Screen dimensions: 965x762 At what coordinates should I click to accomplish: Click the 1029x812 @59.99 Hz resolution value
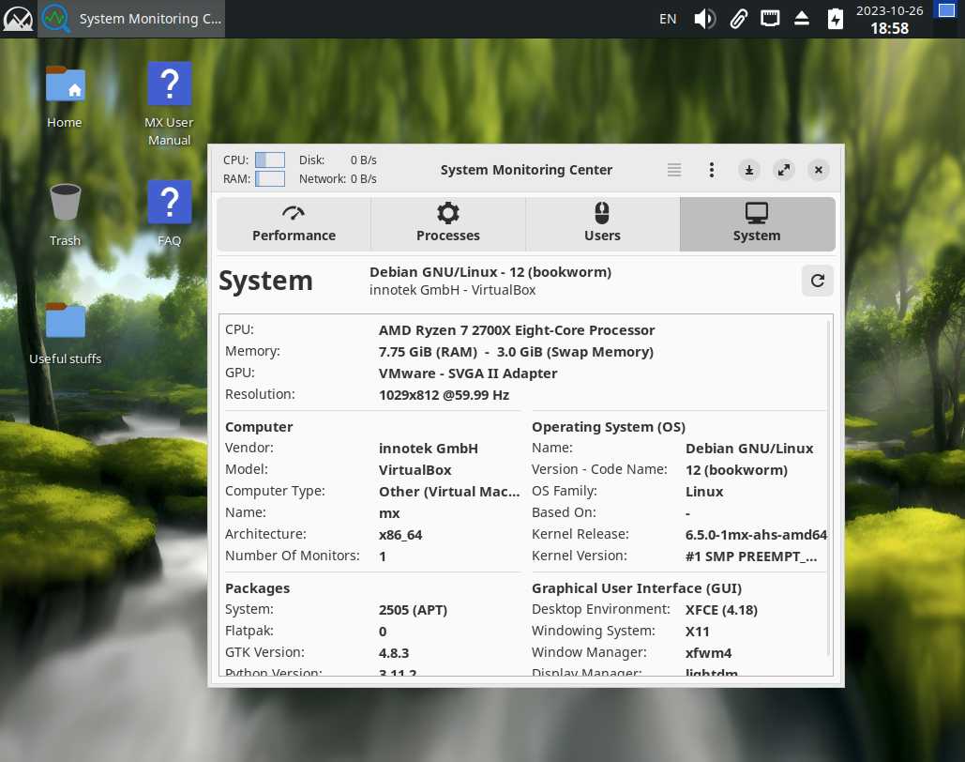(x=444, y=395)
